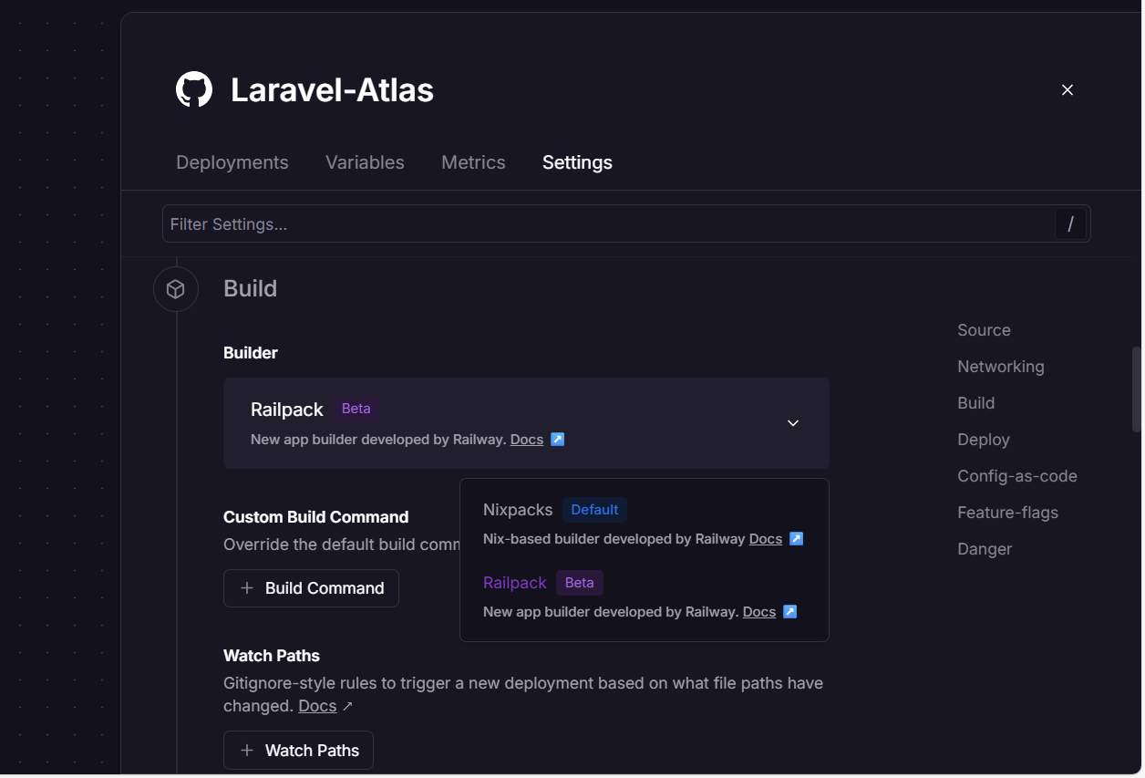Choose Nixpacks builder option
Screen dimensions: 1145x778
click(644, 524)
